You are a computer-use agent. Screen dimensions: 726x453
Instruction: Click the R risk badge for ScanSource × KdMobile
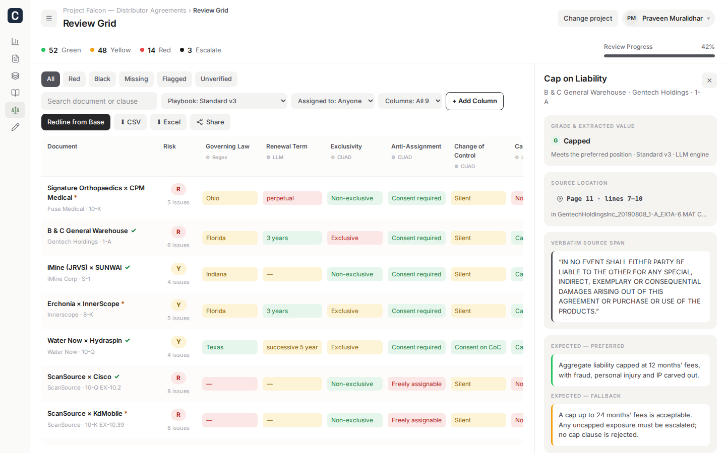178,415
